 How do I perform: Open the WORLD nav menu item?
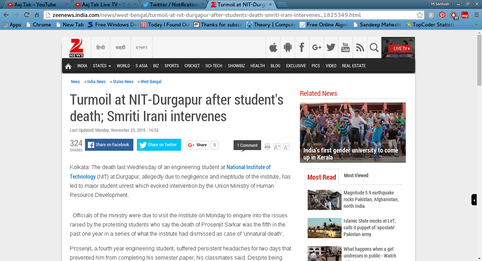[123, 66]
